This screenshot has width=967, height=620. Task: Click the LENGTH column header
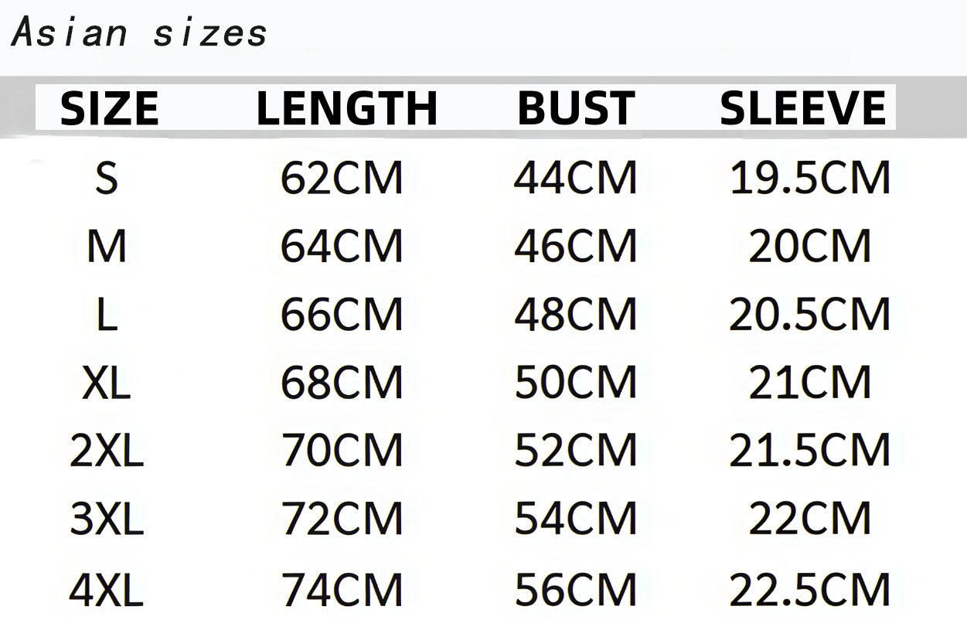pyautogui.click(x=346, y=108)
